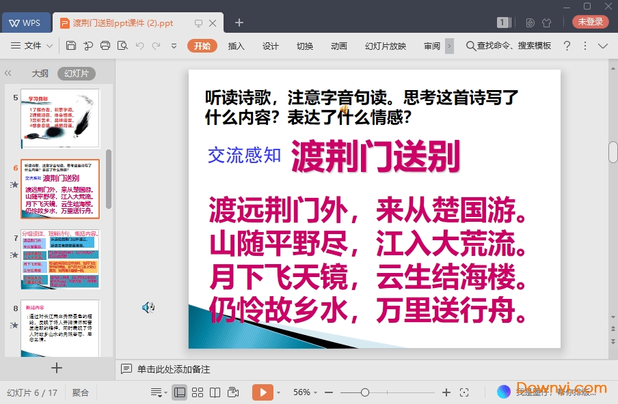The image size is (618, 404).
Task: Open the 文件 menu dropdown
Action: pos(32,46)
